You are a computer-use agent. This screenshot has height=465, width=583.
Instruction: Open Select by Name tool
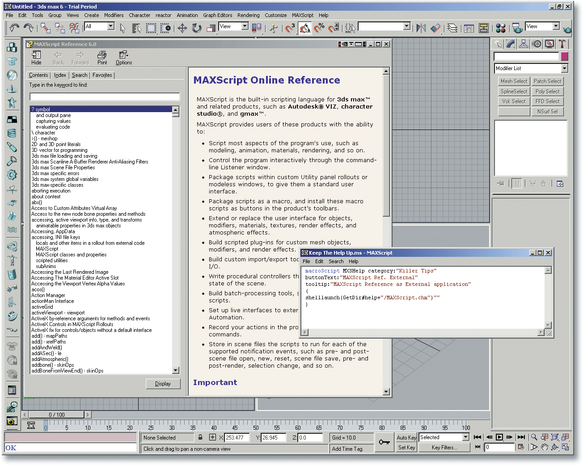click(137, 28)
